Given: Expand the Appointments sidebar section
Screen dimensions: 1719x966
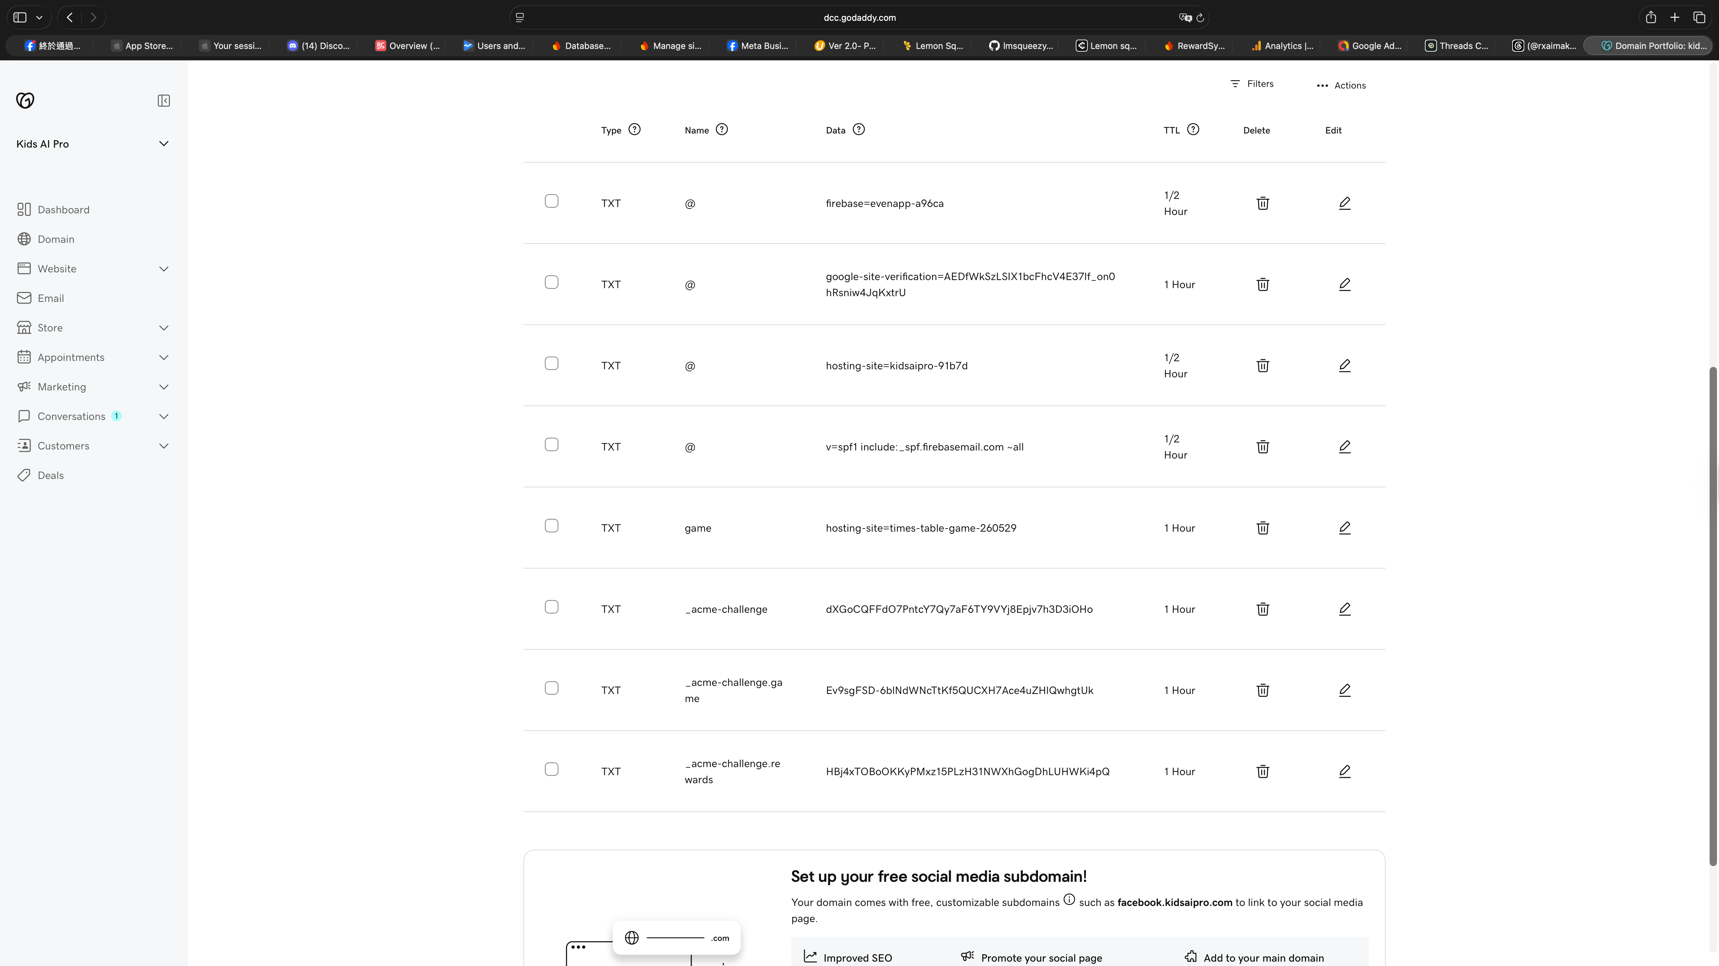Looking at the screenshot, I should [x=164, y=357].
